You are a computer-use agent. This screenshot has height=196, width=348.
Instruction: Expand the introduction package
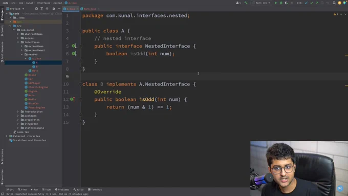pos(18,112)
